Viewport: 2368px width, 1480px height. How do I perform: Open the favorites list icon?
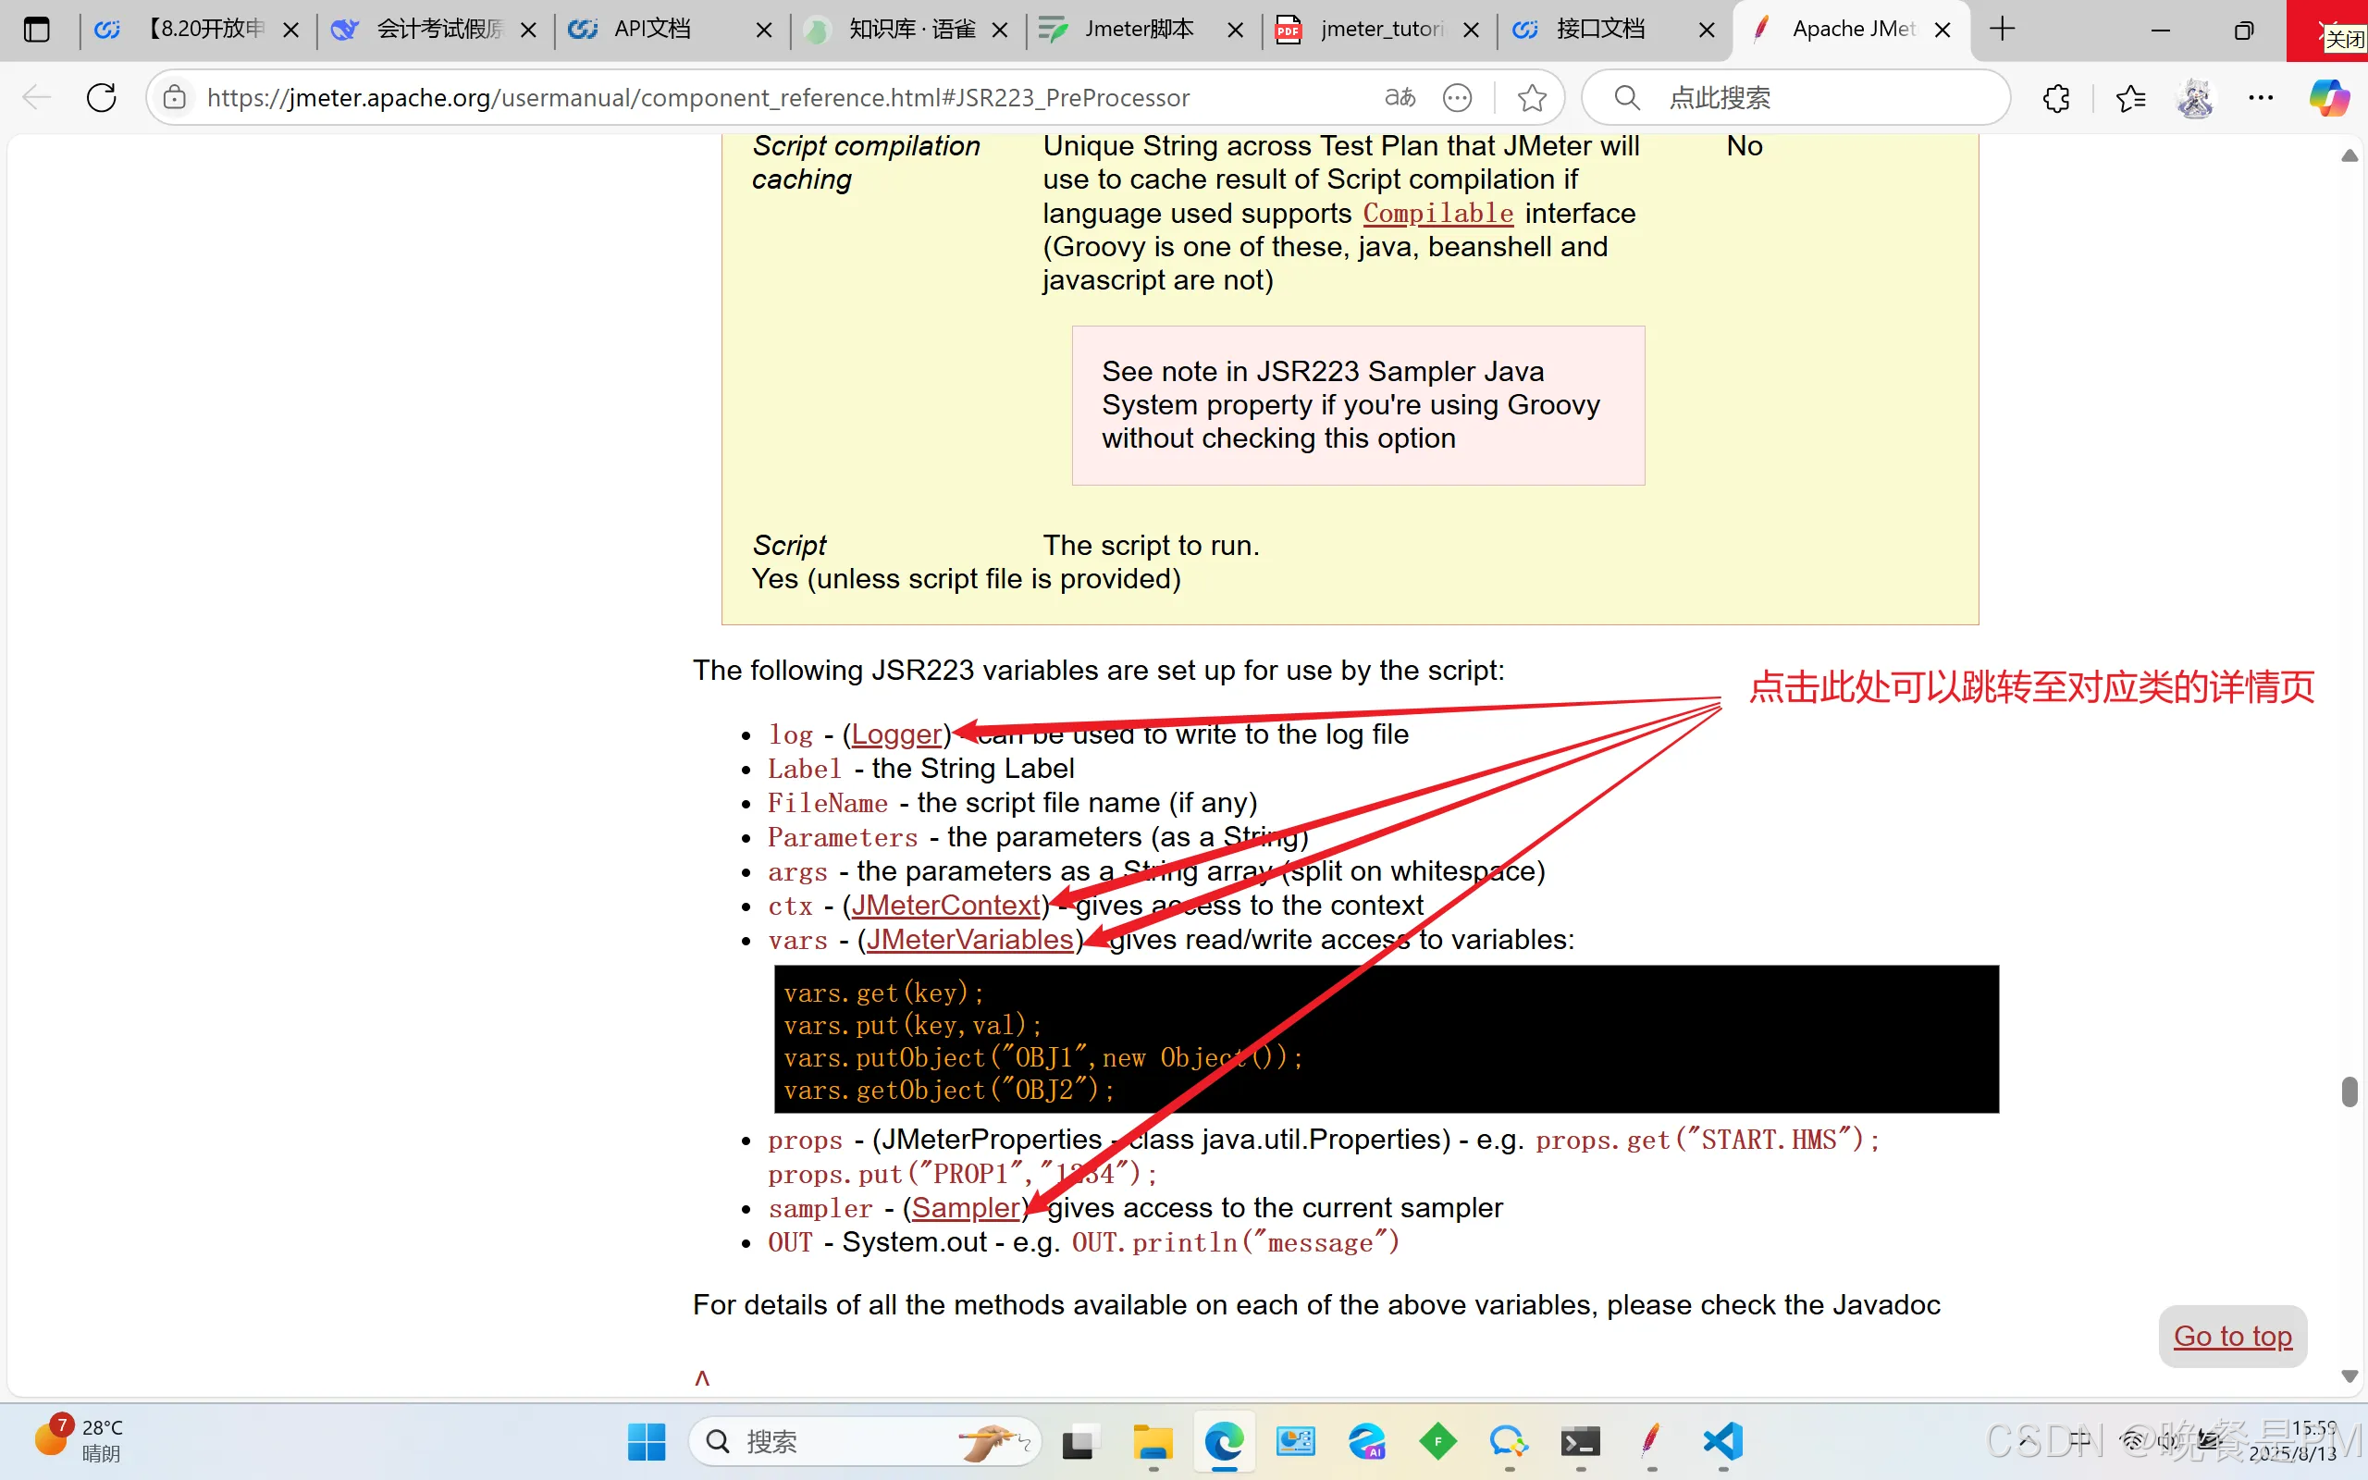[x=2130, y=97]
